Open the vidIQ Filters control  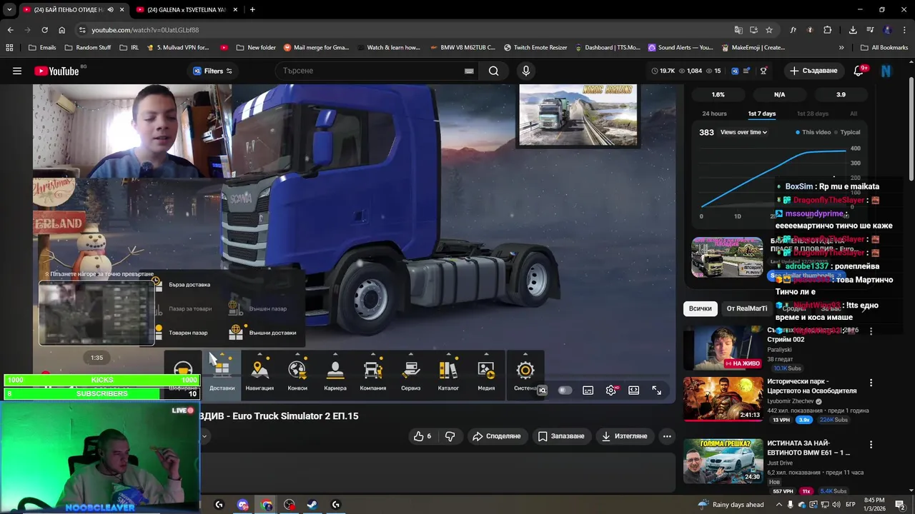[x=213, y=71]
